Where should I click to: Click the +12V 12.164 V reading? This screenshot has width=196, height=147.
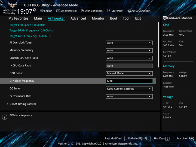coord(167,107)
